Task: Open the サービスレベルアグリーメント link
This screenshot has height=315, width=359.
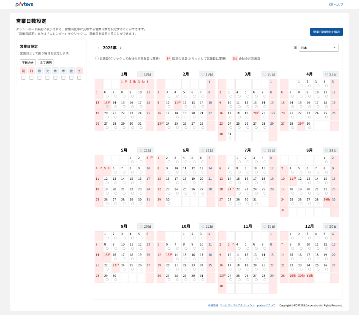Action: (x=237, y=305)
